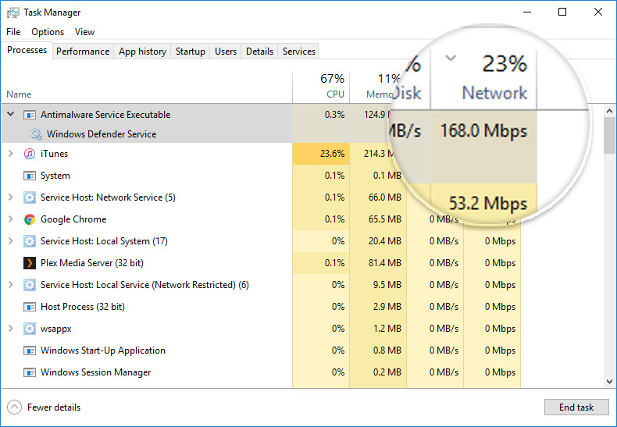Click the Google Chrome icon

[30, 219]
